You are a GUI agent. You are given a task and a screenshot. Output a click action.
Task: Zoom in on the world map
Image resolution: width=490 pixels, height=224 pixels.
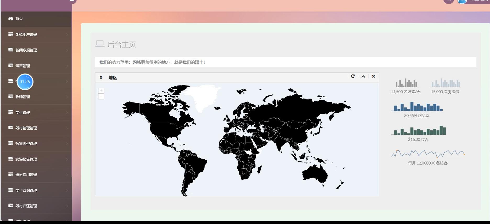[x=101, y=90]
